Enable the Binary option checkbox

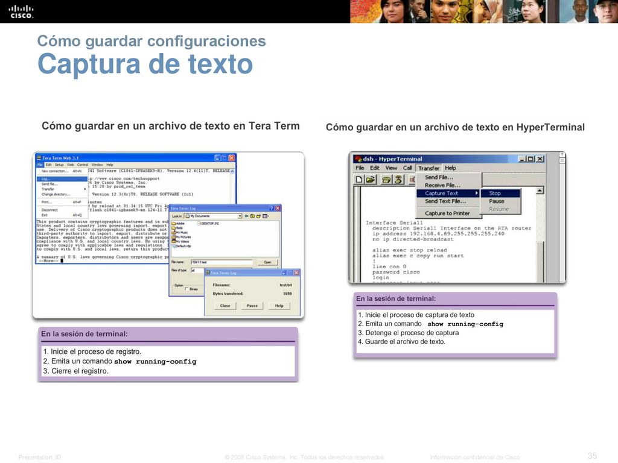point(187,289)
